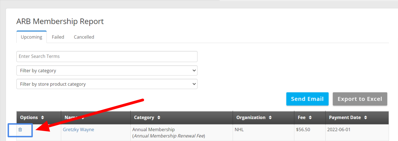The width and height of the screenshot is (398, 141).
Task: Open the Cancelled tab
Action: 84,37
